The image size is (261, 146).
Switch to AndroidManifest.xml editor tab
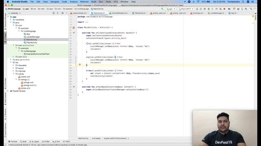tap(119, 13)
